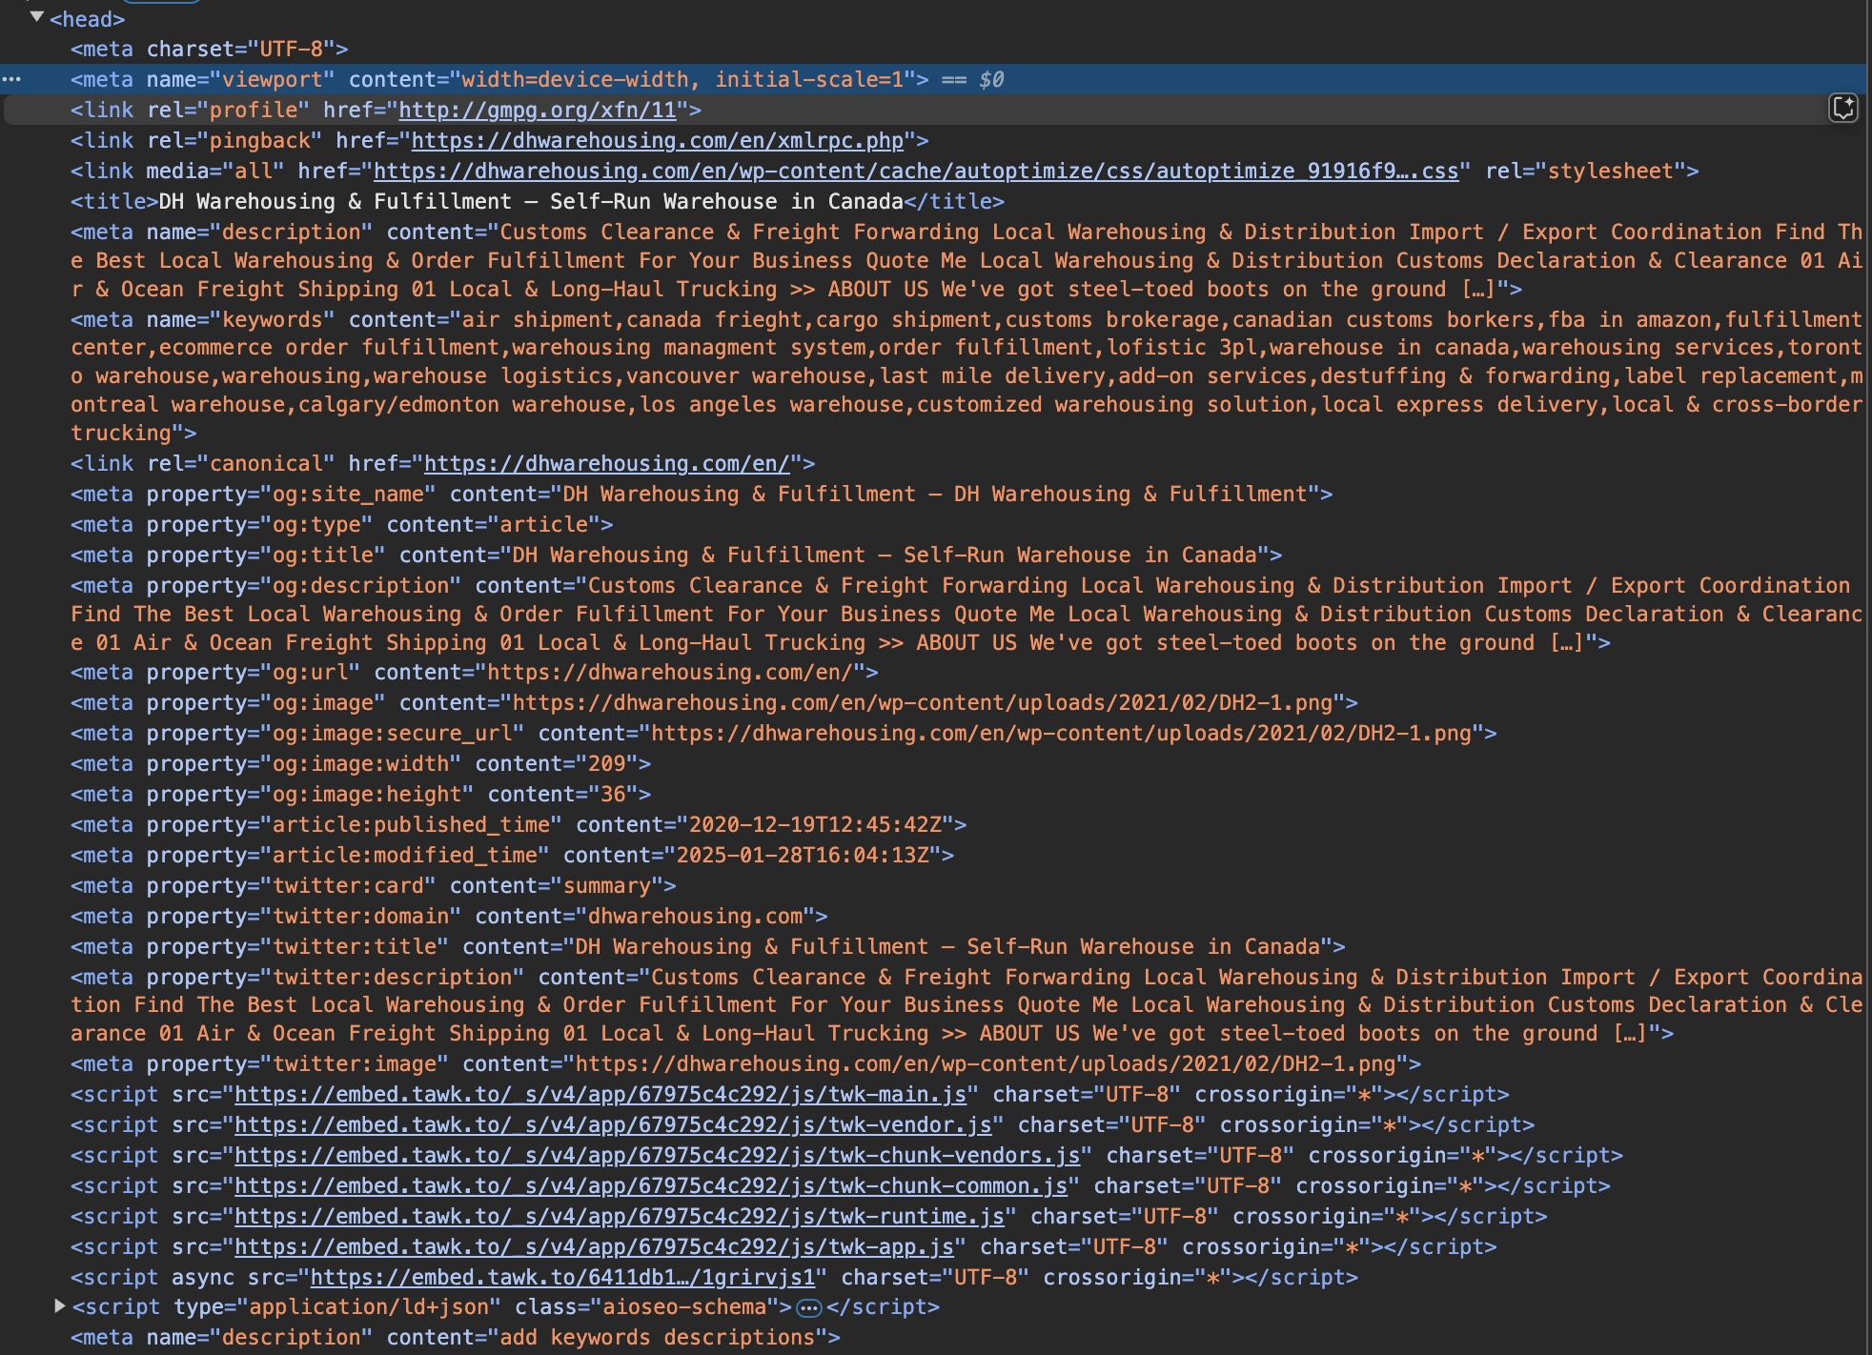Select the title element row
The image size is (1872, 1355).
pos(538,201)
